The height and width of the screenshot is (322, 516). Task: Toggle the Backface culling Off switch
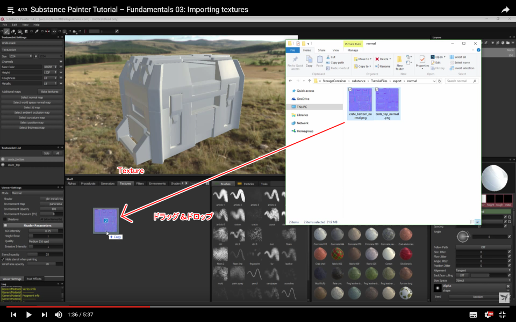tap(462, 275)
